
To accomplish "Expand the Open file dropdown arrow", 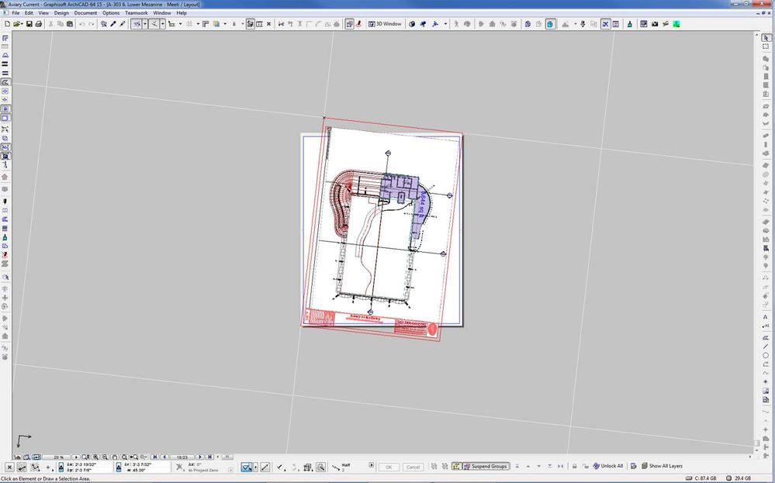I will pos(22,24).
